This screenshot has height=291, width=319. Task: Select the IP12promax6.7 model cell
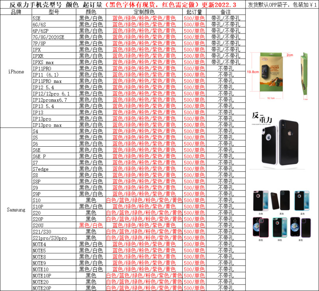point(54,100)
